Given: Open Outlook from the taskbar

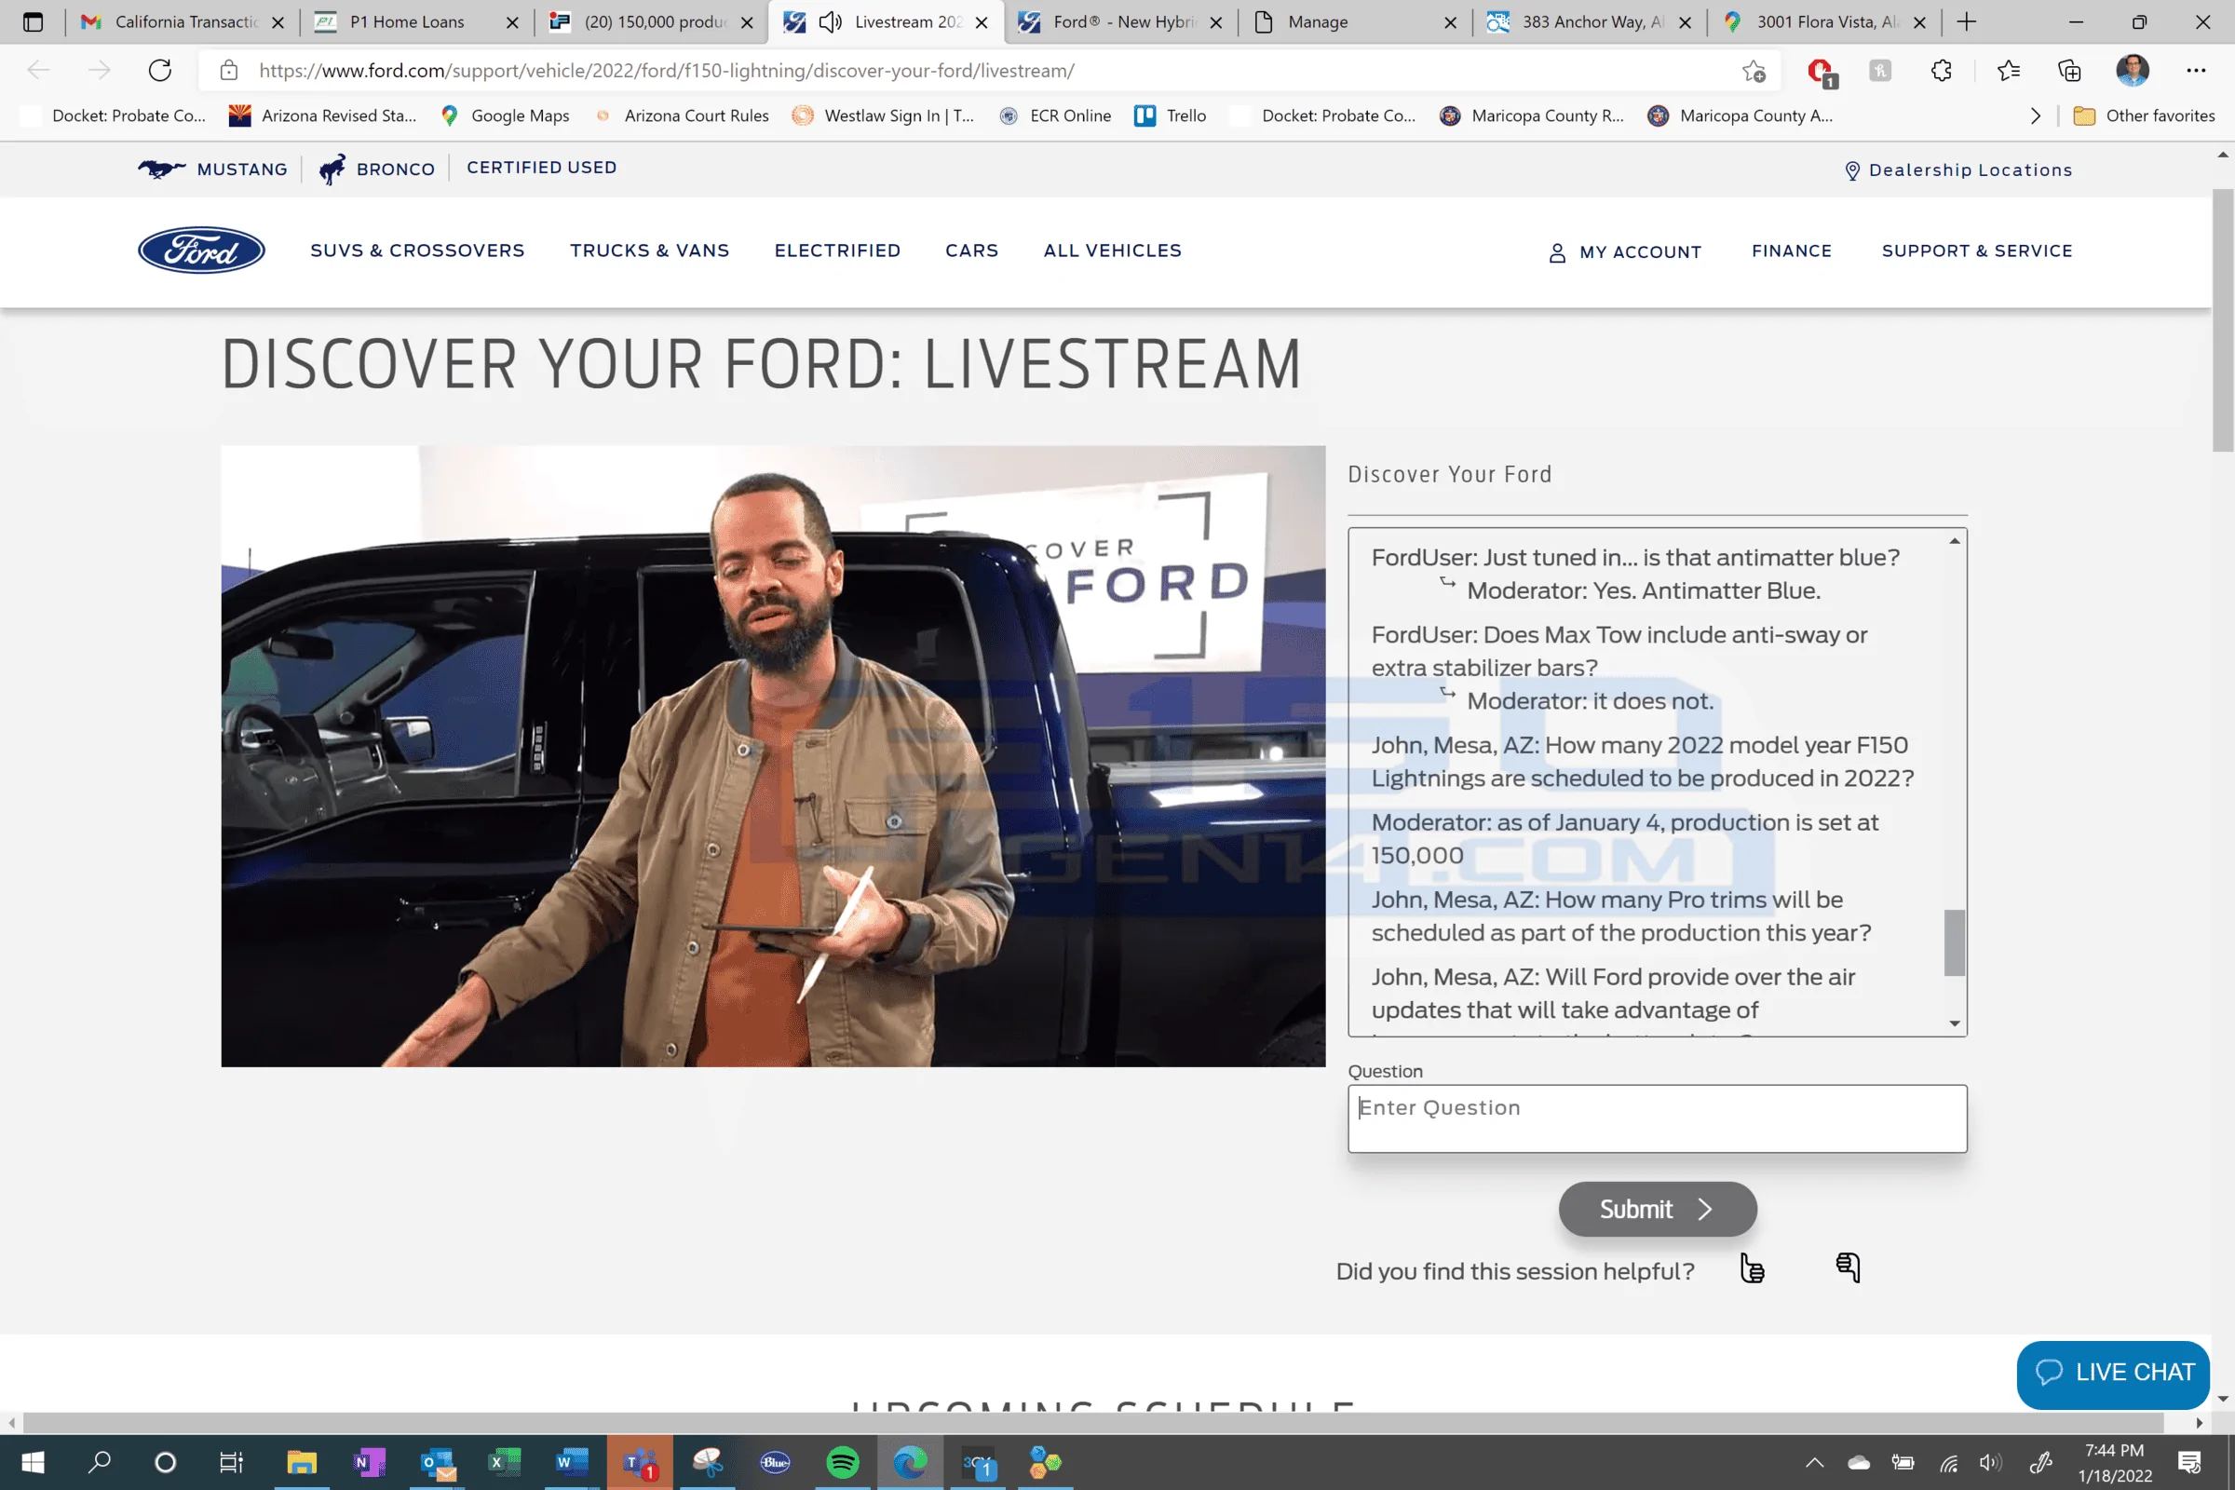Looking at the screenshot, I should pyautogui.click(x=438, y=1461).
